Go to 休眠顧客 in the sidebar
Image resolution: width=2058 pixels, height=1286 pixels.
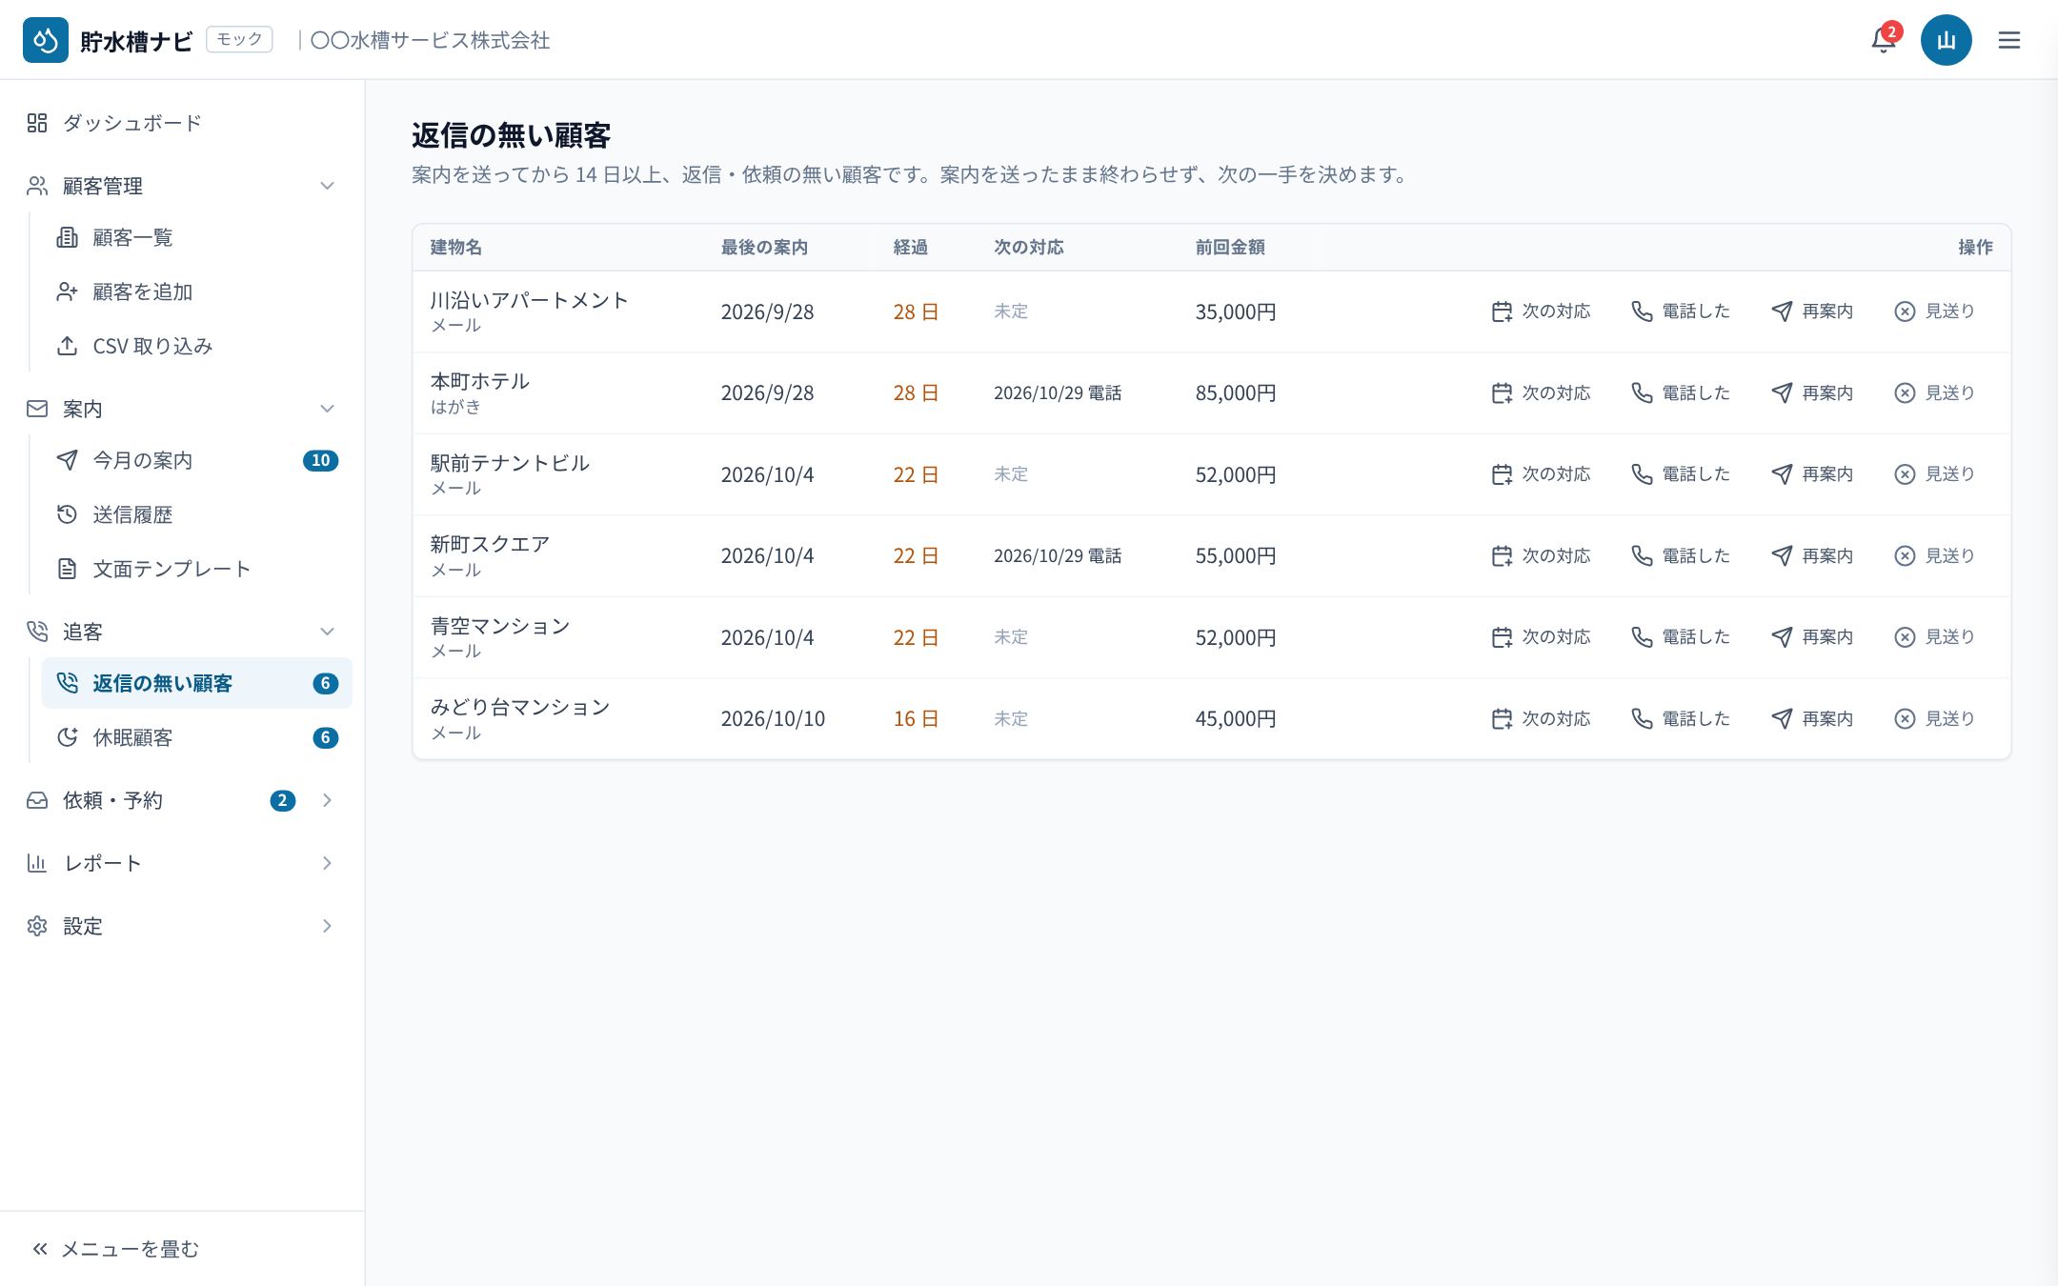coord(196,737)
